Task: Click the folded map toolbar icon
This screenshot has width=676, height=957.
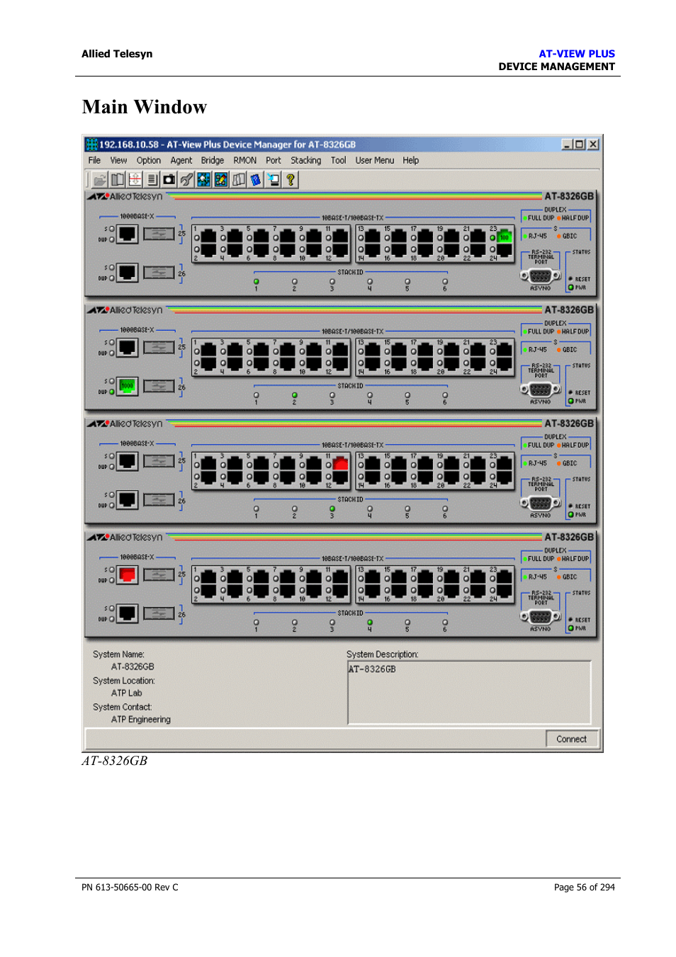Action: point(239,179)
